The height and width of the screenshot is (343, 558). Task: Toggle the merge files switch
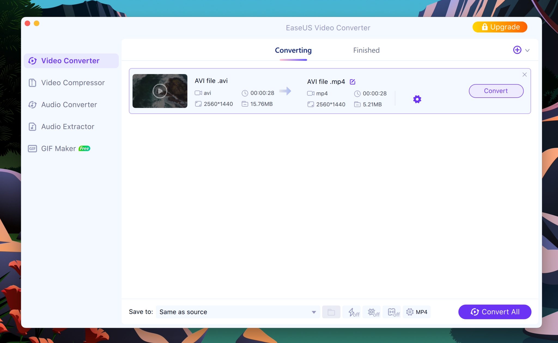(393, 312)
